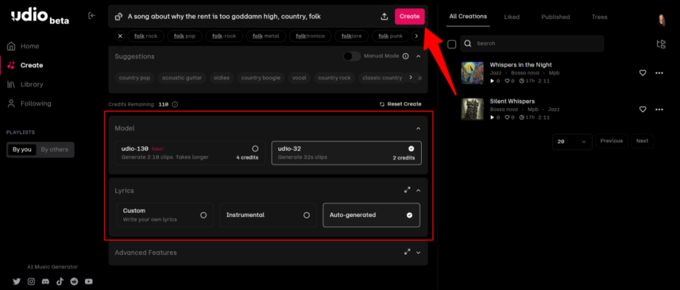Screen dimensions: 680x290
Task: Add the classic country suggestion
Action: 382,78
